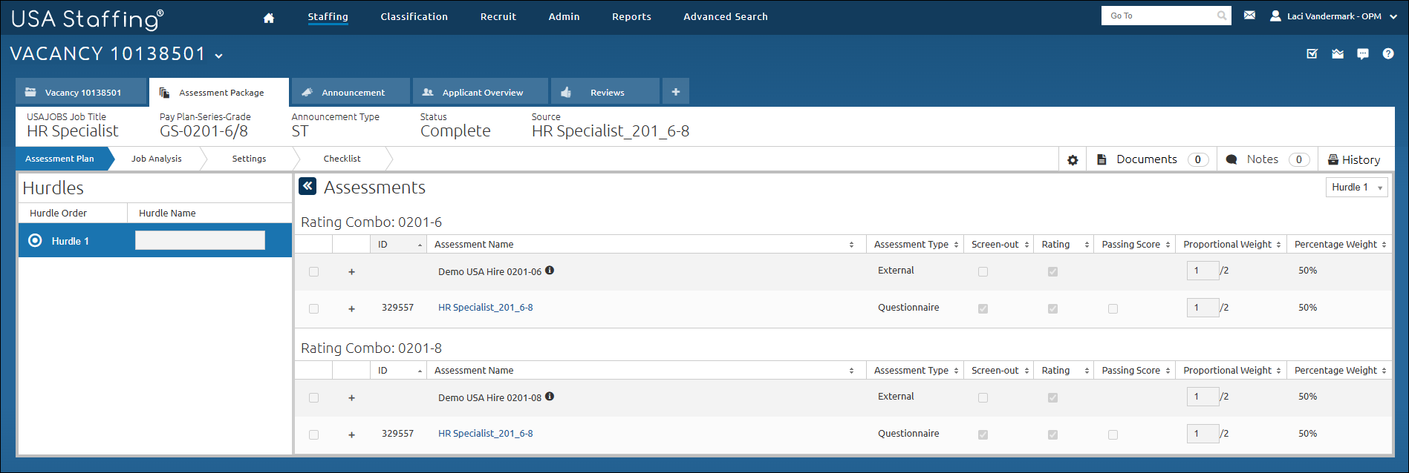The height and width of the screenshot is (473, 1409).
Task: Open the help question mark icon
Action: (x=1388, y=53)
